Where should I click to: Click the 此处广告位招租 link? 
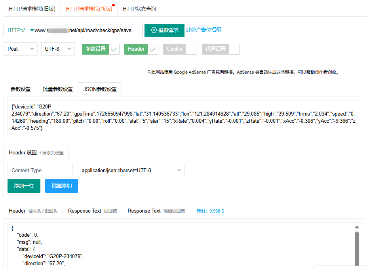click(203, 30)
